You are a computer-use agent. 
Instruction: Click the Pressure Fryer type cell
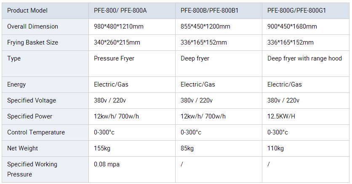114,58
